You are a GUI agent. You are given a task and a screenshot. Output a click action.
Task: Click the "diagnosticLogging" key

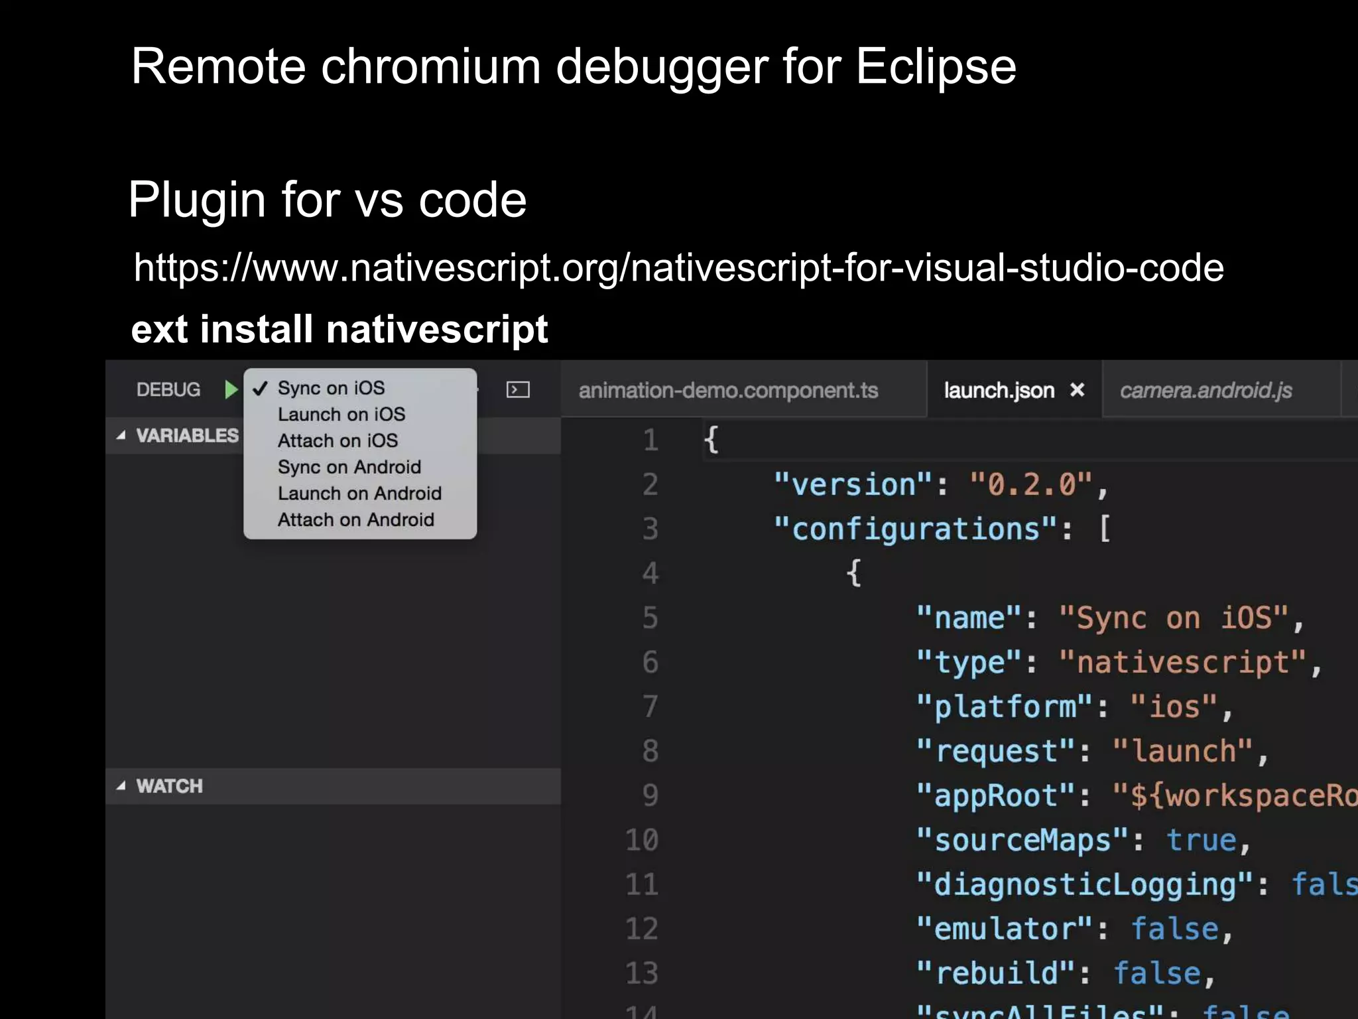1085,885
